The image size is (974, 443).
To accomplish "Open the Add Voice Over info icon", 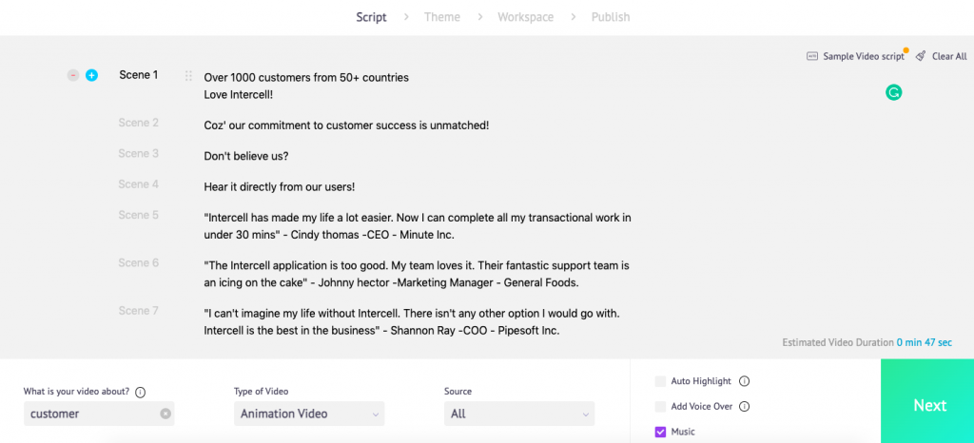I will point(745,406).
